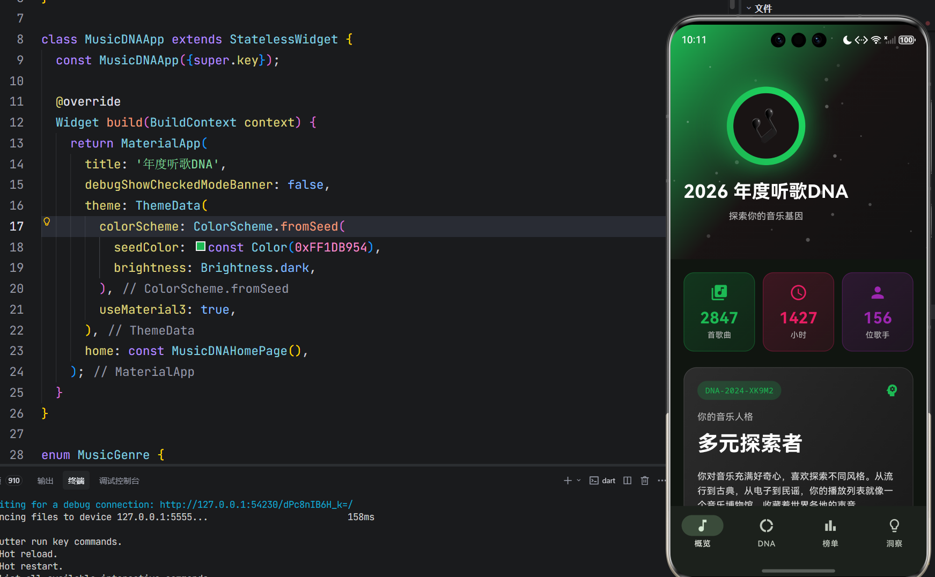
Task: Tap the music library icon in the songs card
Action: pyautogui.click(x=719, y=292)
